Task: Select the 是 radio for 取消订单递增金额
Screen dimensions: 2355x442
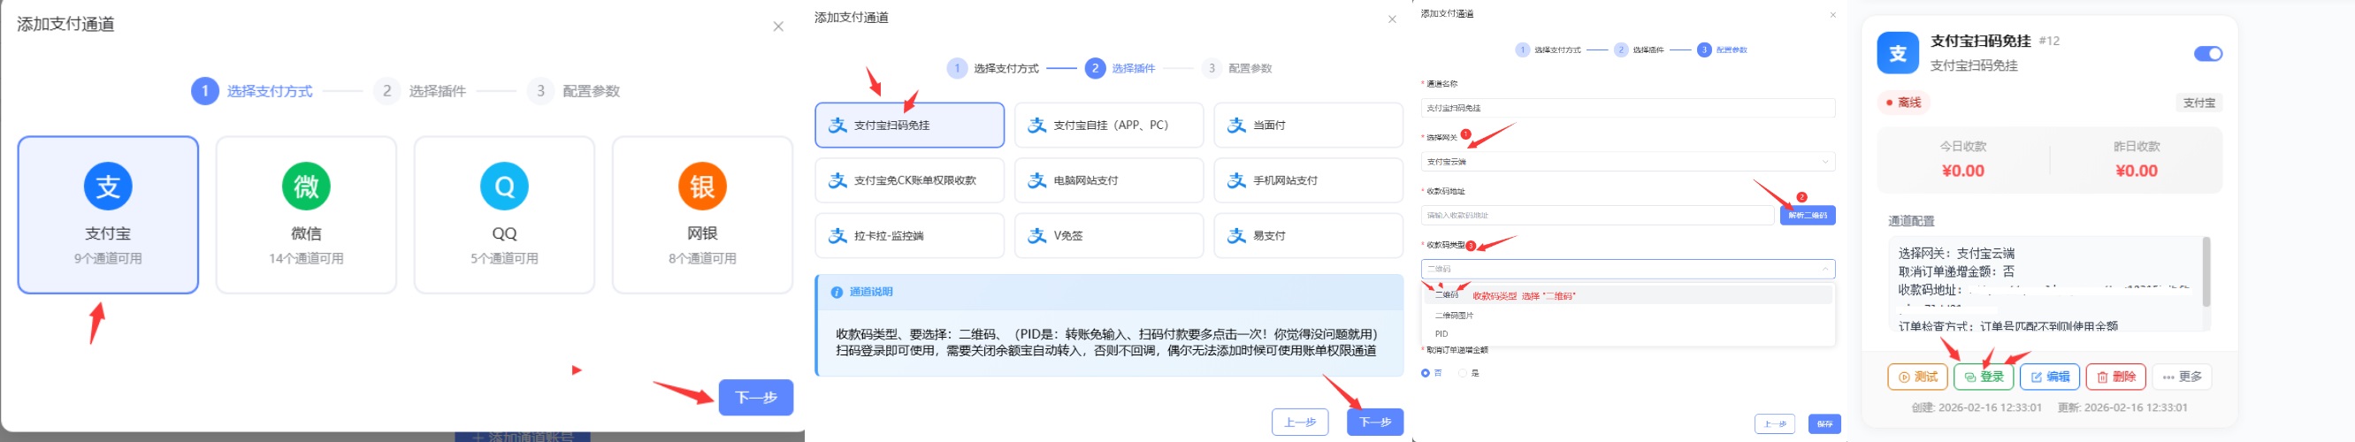Action: [1463, 372]
